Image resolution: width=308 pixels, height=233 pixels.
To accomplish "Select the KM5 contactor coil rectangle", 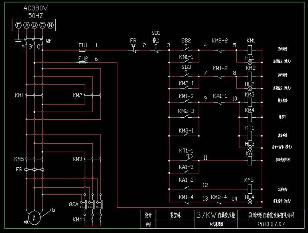I will (x=251, y=189).
